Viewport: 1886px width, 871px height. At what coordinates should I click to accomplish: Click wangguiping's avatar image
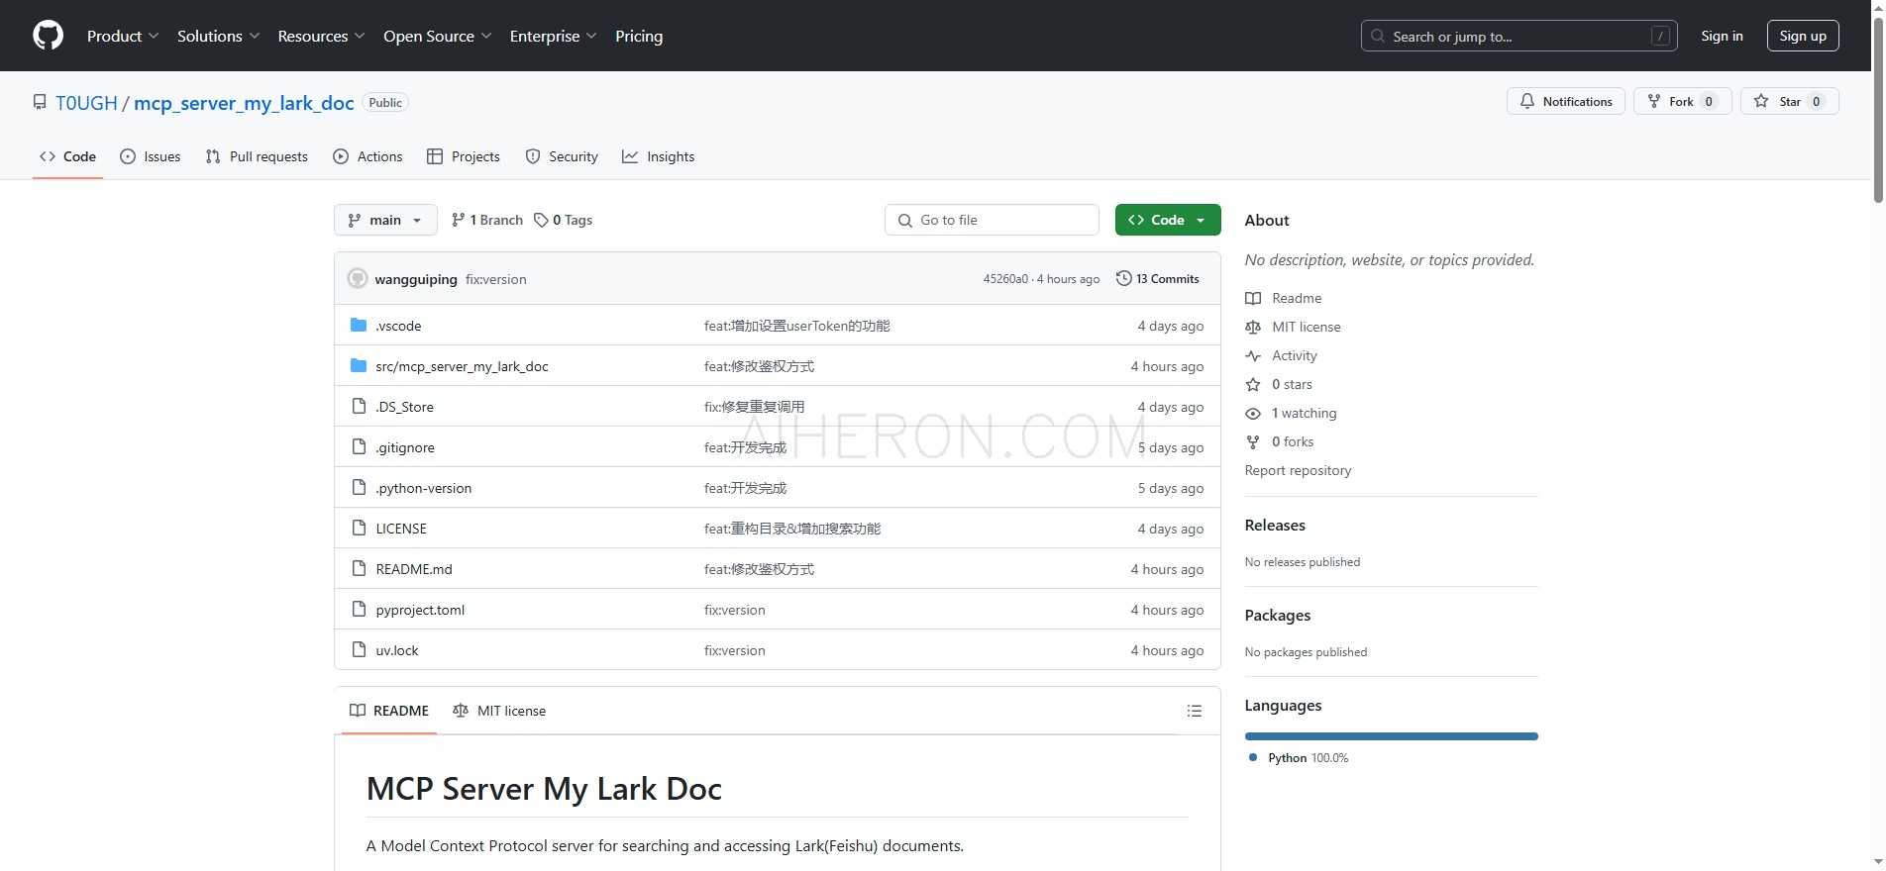click(x=358, y=279)
